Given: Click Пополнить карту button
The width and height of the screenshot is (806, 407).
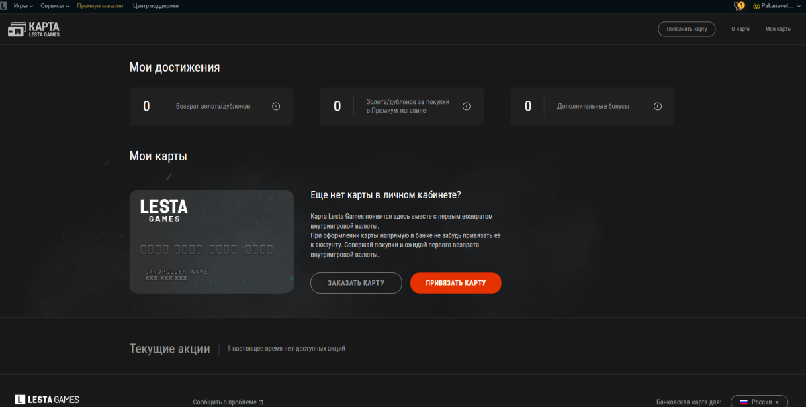Looking at the screenshot, I should [x=686, y=30].
